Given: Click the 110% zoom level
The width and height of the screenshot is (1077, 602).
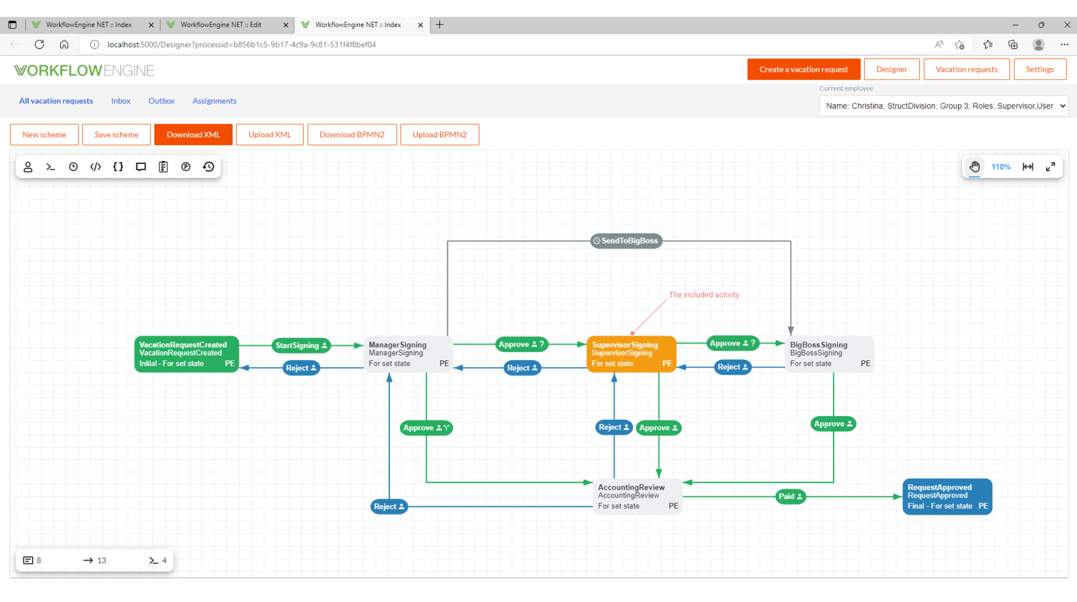Looking at the screenshot, I should click(1001, 167).
